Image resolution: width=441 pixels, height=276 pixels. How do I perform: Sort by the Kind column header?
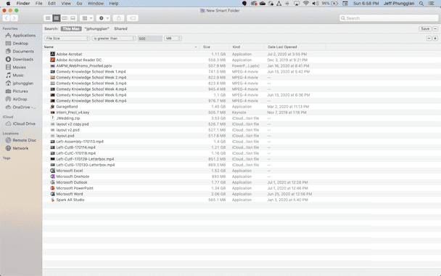click(x=247, y=47)
